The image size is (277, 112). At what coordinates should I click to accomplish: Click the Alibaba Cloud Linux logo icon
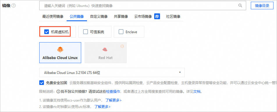click(x=60, y=49)
